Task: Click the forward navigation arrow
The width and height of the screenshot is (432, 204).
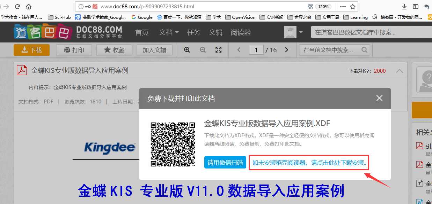Action: point(6,7)
